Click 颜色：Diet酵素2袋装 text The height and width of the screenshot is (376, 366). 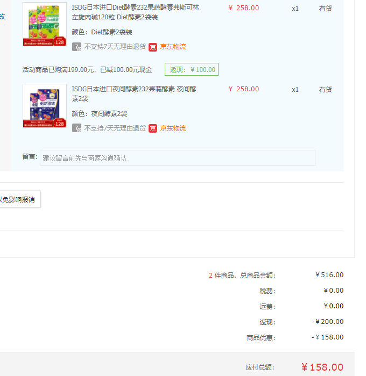[102, 32]
